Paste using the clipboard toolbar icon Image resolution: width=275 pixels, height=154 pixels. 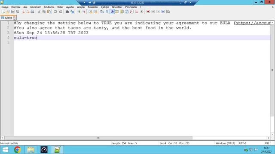(49, 12)
